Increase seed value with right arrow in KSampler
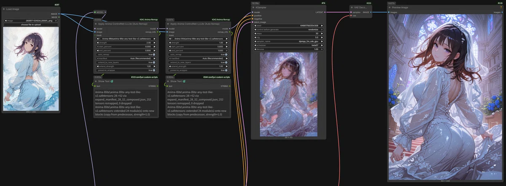The height and width of the screenshot is (186, 506). pyautogui.click(x=322, y=26)
